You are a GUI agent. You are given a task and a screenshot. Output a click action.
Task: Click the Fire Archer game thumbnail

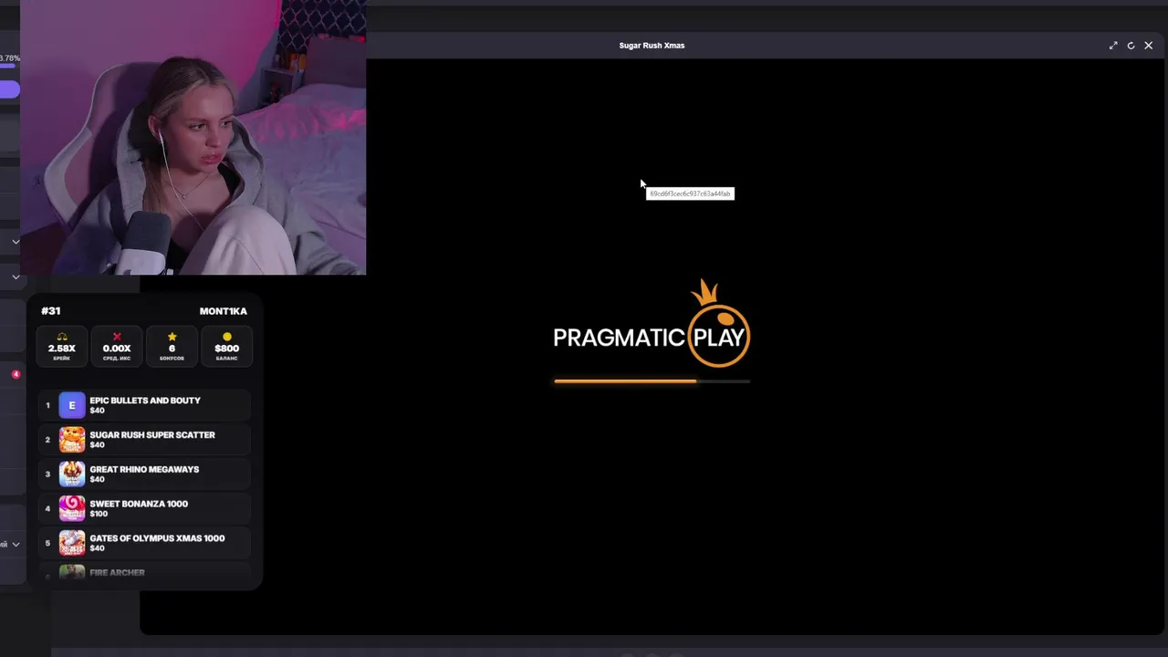pos(72,572)
